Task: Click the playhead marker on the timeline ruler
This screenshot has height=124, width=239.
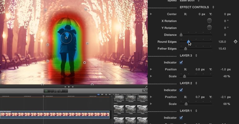Action: [43, 96]
